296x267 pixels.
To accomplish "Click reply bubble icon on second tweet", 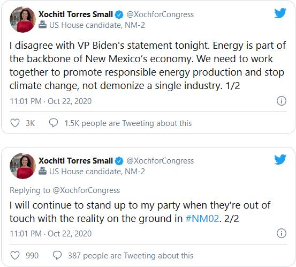I will click(x=57, y=255).
